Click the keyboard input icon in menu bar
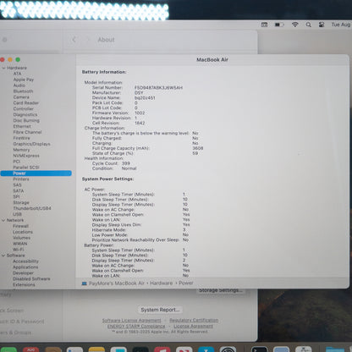352x352 pixels. point(264,25)
